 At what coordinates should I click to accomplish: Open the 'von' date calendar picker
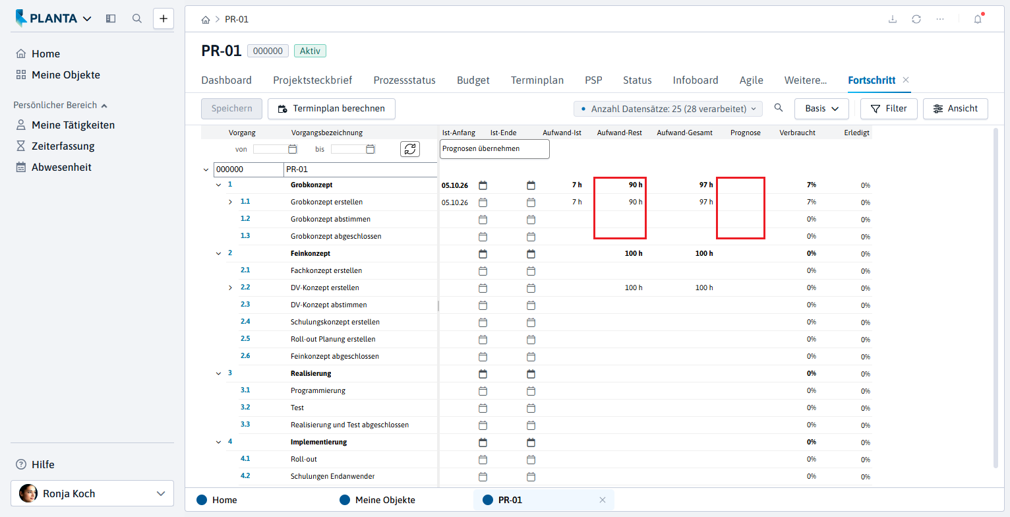(x=293, y=149)
